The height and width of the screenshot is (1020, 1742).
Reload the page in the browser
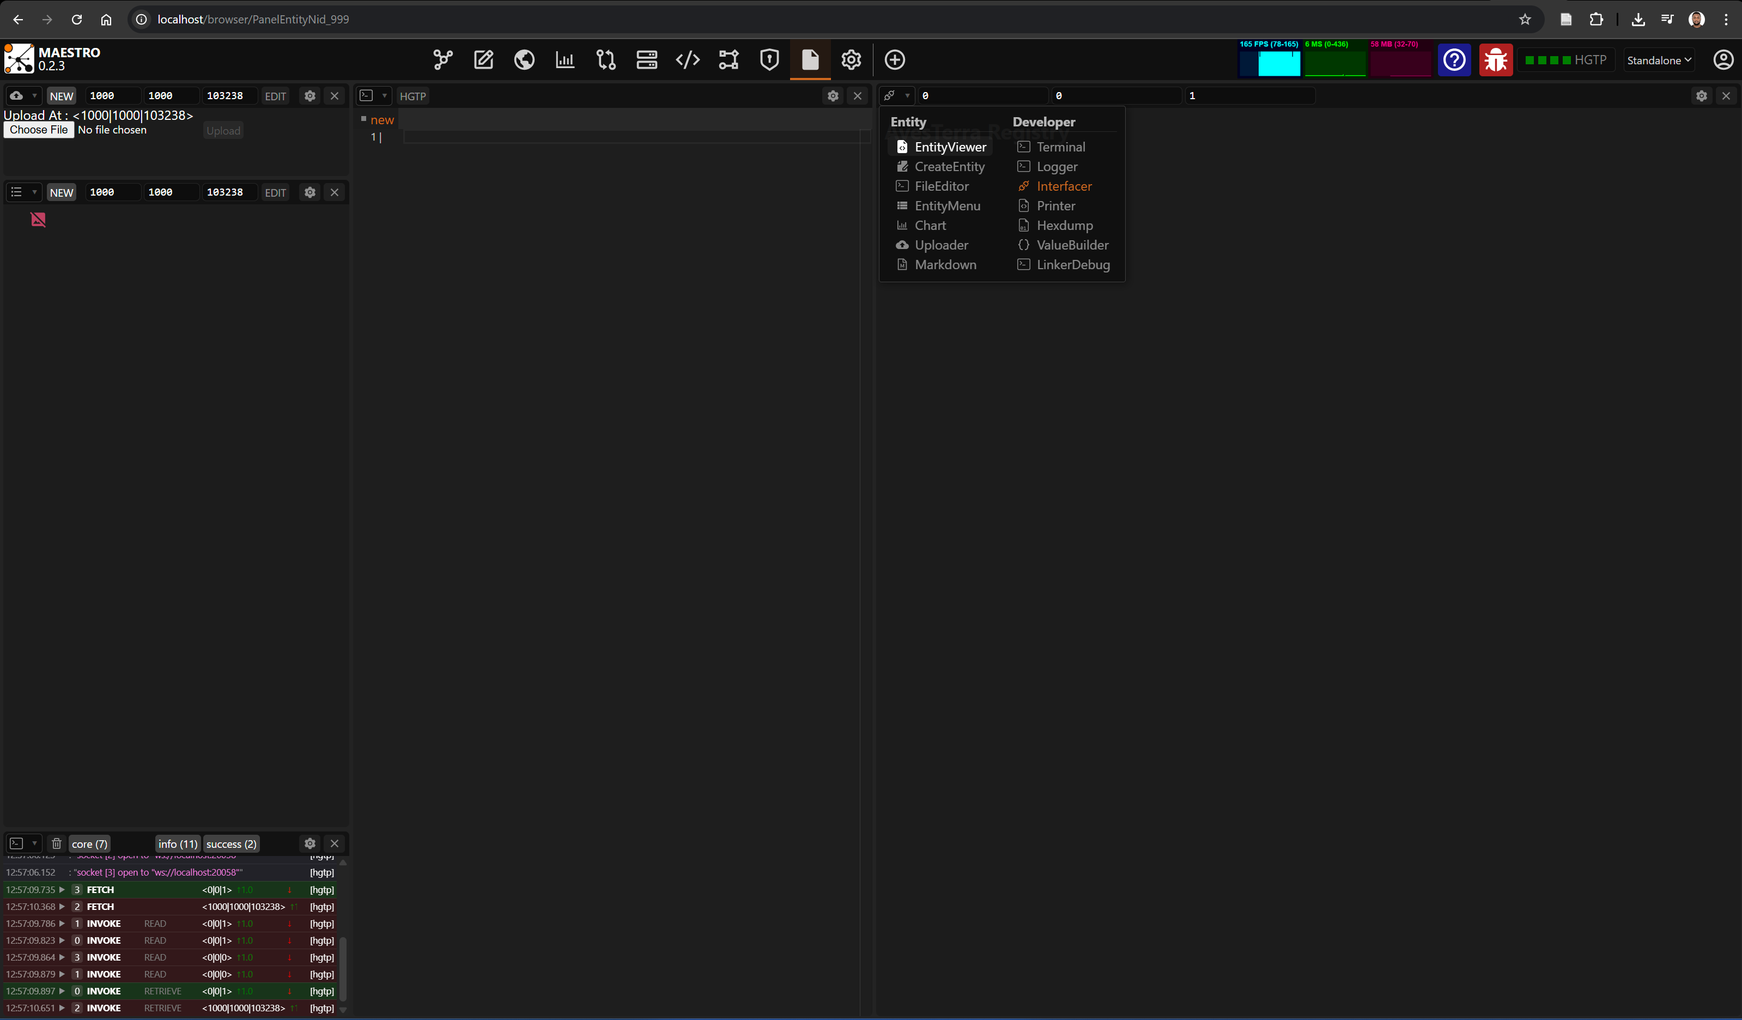coord(77,20)
